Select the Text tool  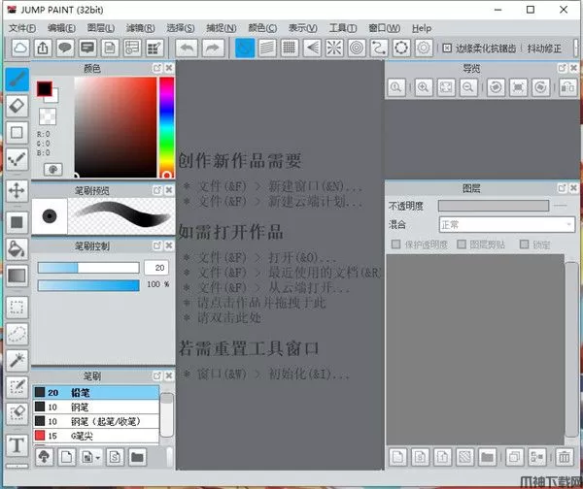[17, 445]
